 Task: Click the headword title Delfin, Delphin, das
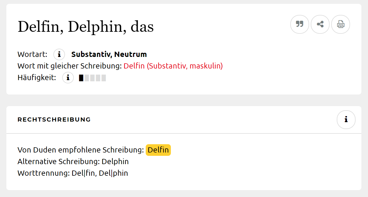coord(85,26)
